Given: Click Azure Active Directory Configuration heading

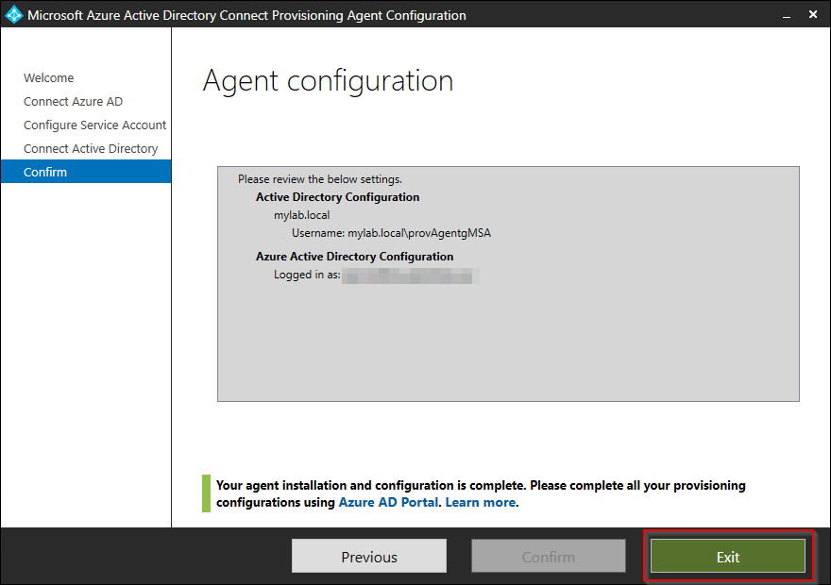Looking at the screenshot, I should tap(354, 257).
